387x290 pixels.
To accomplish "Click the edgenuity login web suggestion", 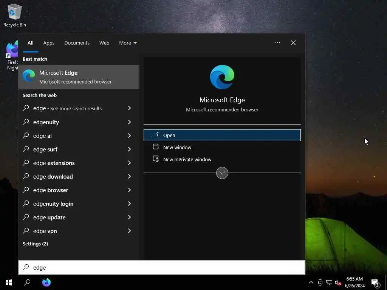I will click(x=79, y=204).
